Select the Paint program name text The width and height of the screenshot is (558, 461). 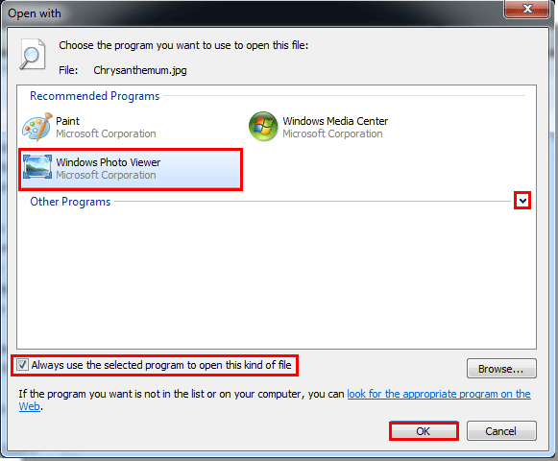pyautogui.click(x=67, y=121)
